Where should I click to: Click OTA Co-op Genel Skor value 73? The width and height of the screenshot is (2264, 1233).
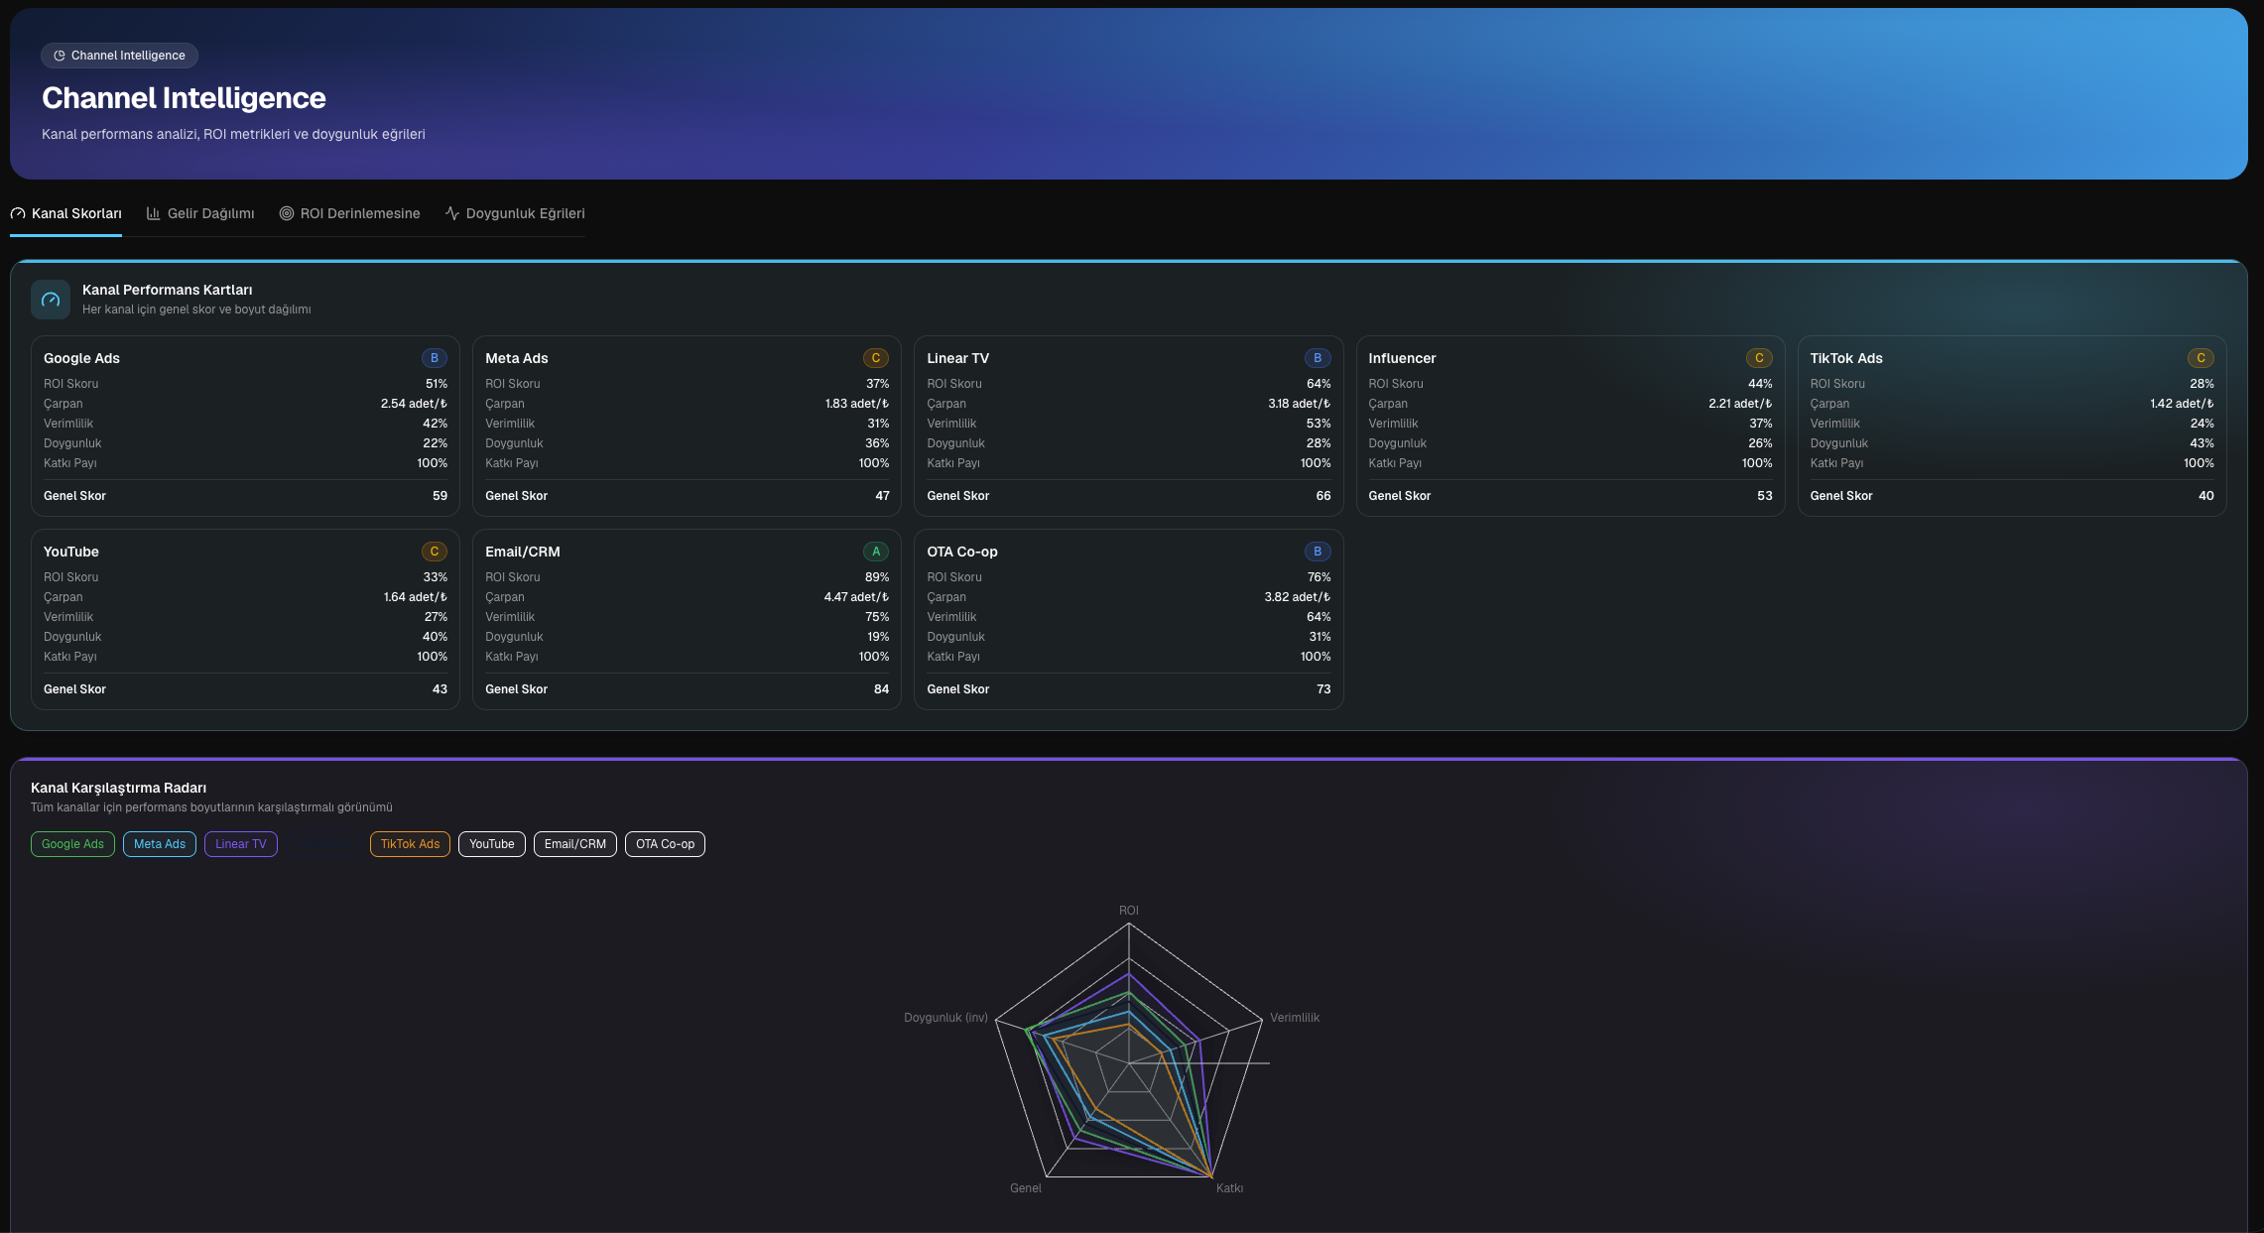pyautogui.click(x=1323, y=689)
